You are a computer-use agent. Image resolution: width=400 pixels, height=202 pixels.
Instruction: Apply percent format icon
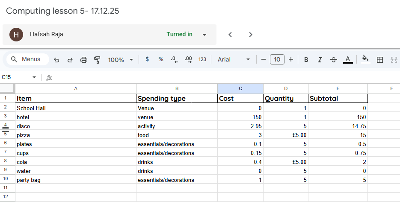(x=161, y=59)
